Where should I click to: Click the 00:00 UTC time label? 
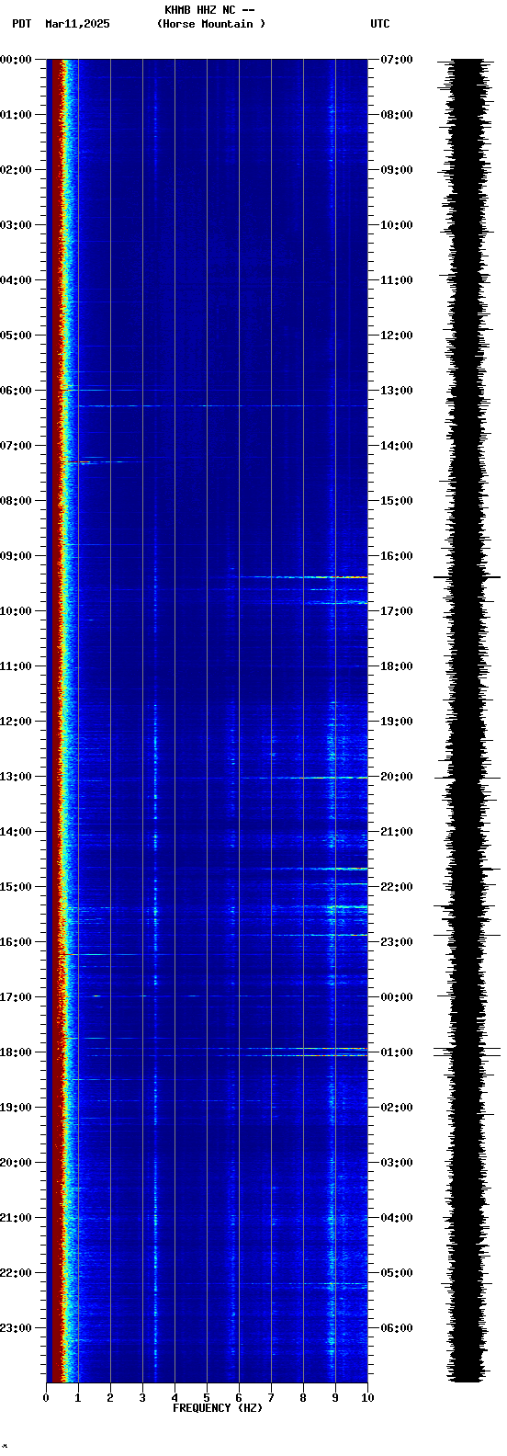coord(397,997)
